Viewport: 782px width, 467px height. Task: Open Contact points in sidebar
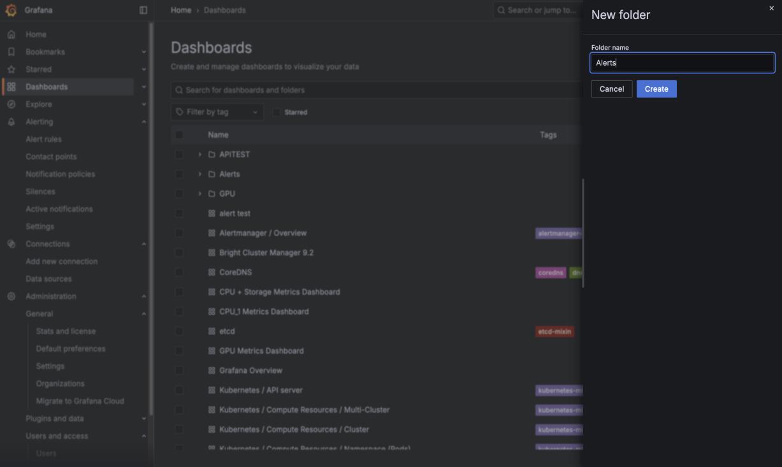(x=51, y=157)
